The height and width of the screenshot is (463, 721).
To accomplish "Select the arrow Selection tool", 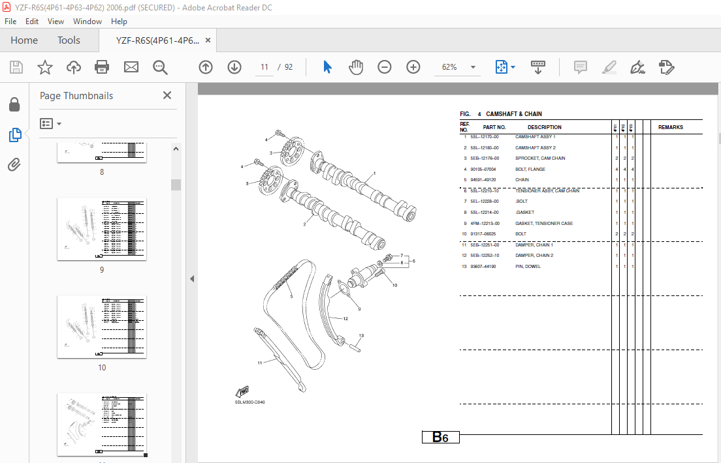I will click(327, 67).
